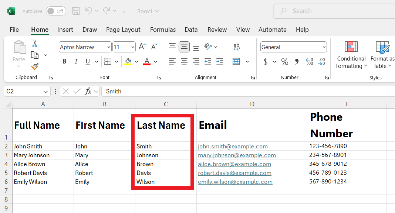Open the fill color dropdown arrow

(136, 62)
